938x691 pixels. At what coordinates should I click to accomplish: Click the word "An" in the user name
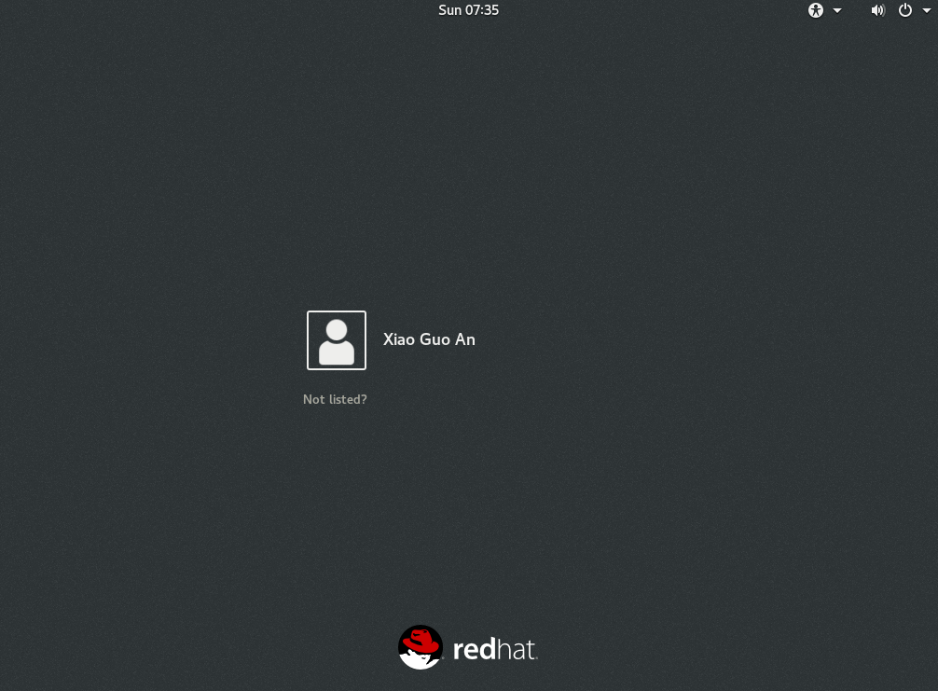[x=464, y=339]
